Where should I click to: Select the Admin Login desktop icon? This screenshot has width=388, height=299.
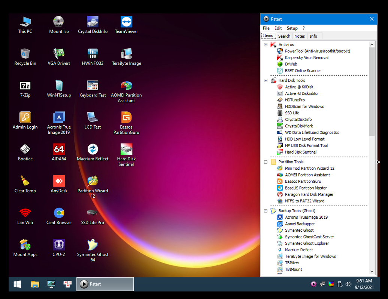tap(25, 120)
